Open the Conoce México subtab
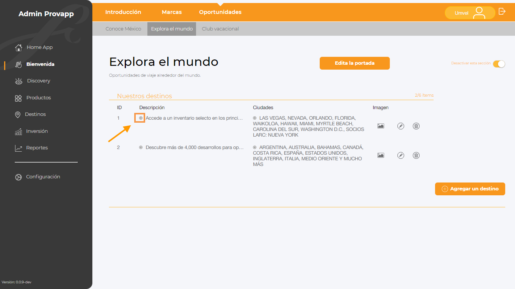515x289 pixels. pyautogui.click(x=123, y=29)
